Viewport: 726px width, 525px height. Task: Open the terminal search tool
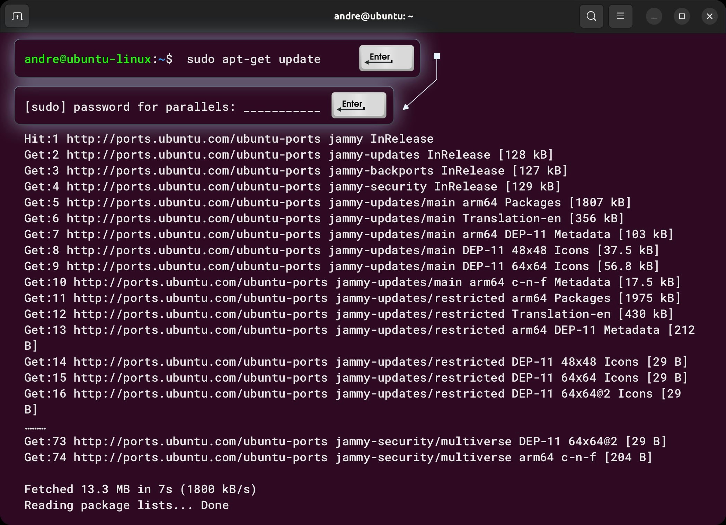click(x=591, y=16)
